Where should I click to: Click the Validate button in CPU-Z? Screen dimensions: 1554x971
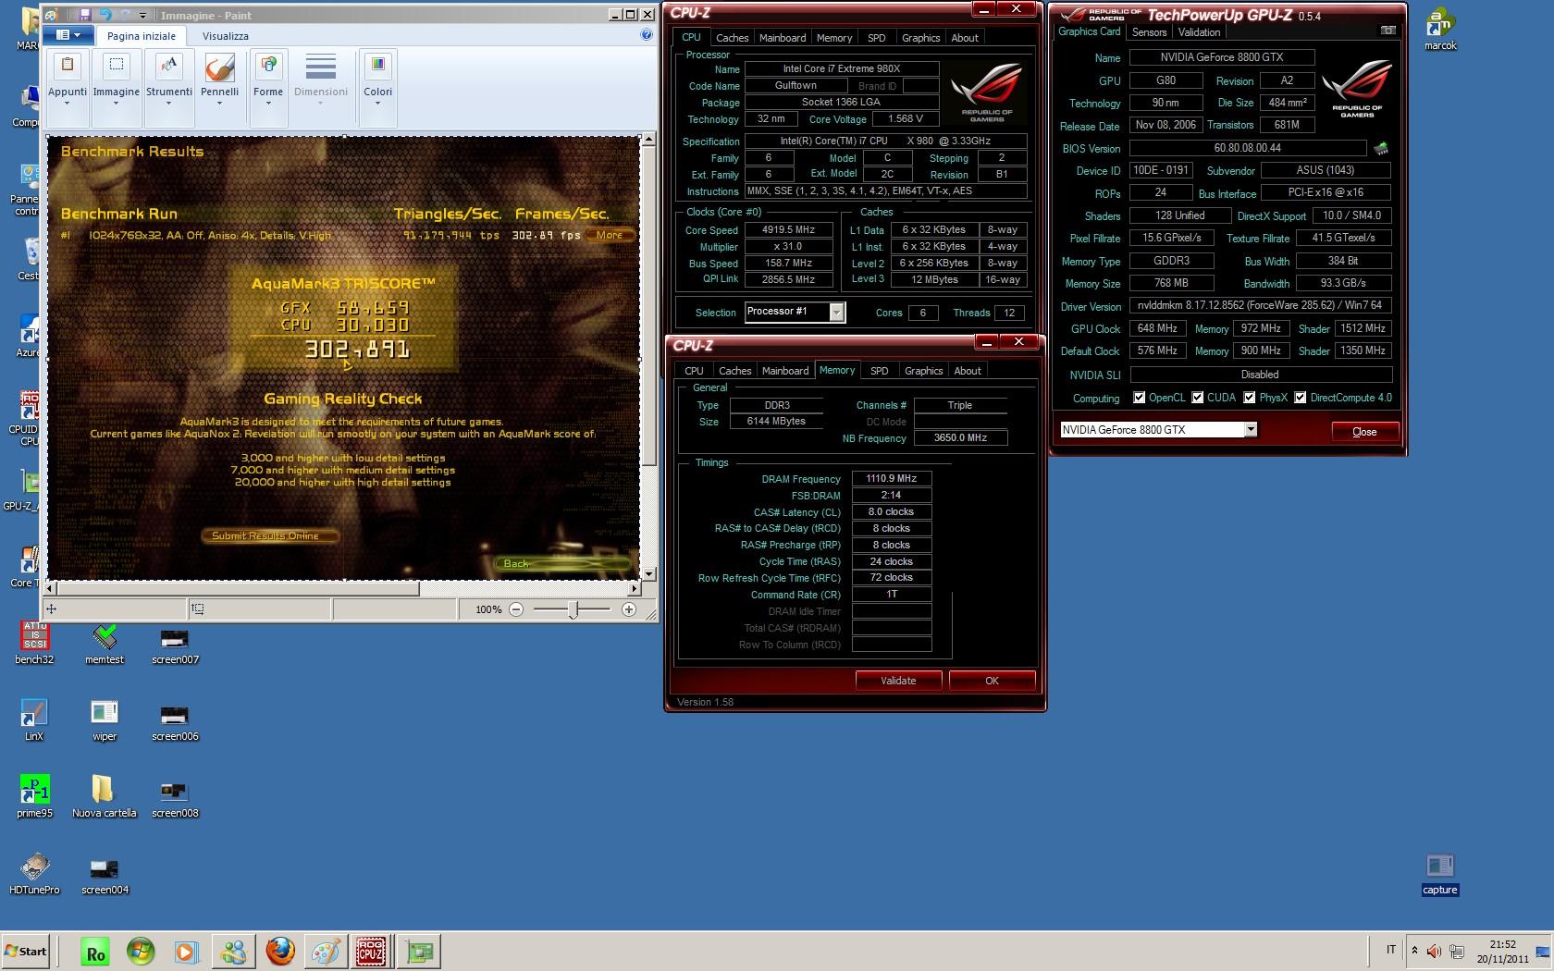point(898,681)
